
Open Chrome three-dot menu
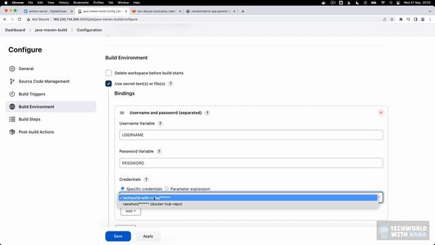430,19
